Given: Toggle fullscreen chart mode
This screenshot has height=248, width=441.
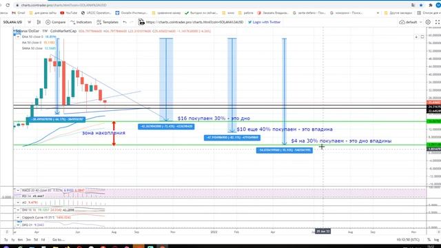Looking at the screenshot, I should (438, 22).
